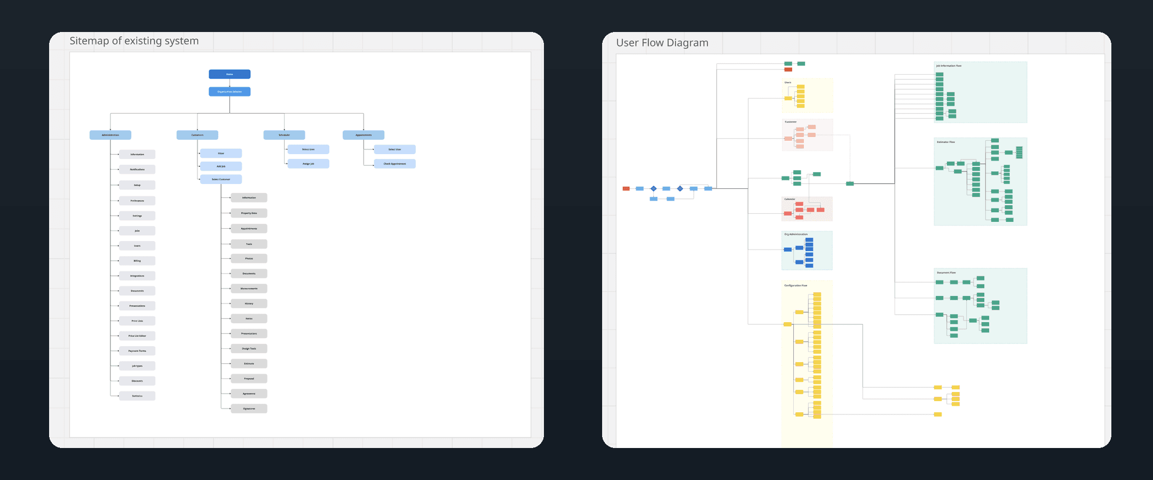Select the Scheduler branch node
The width and height of the screenshot is (1153, 480).
coord(284,135)
